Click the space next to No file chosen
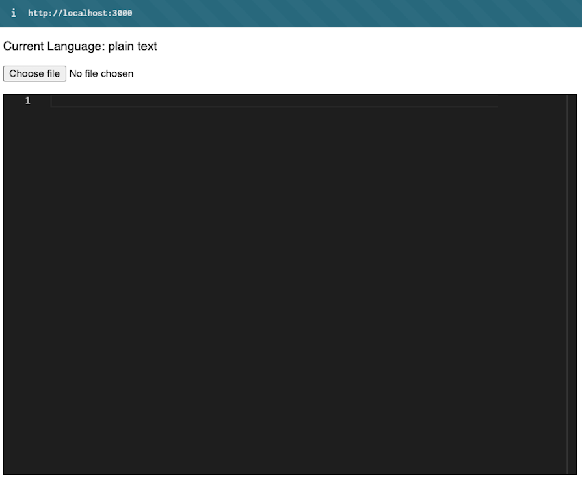This screenshot has width=582, height=485. pos(163,73)
